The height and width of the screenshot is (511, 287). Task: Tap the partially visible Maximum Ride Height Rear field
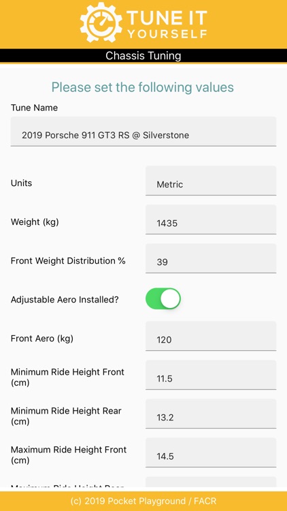coord(211,484)
